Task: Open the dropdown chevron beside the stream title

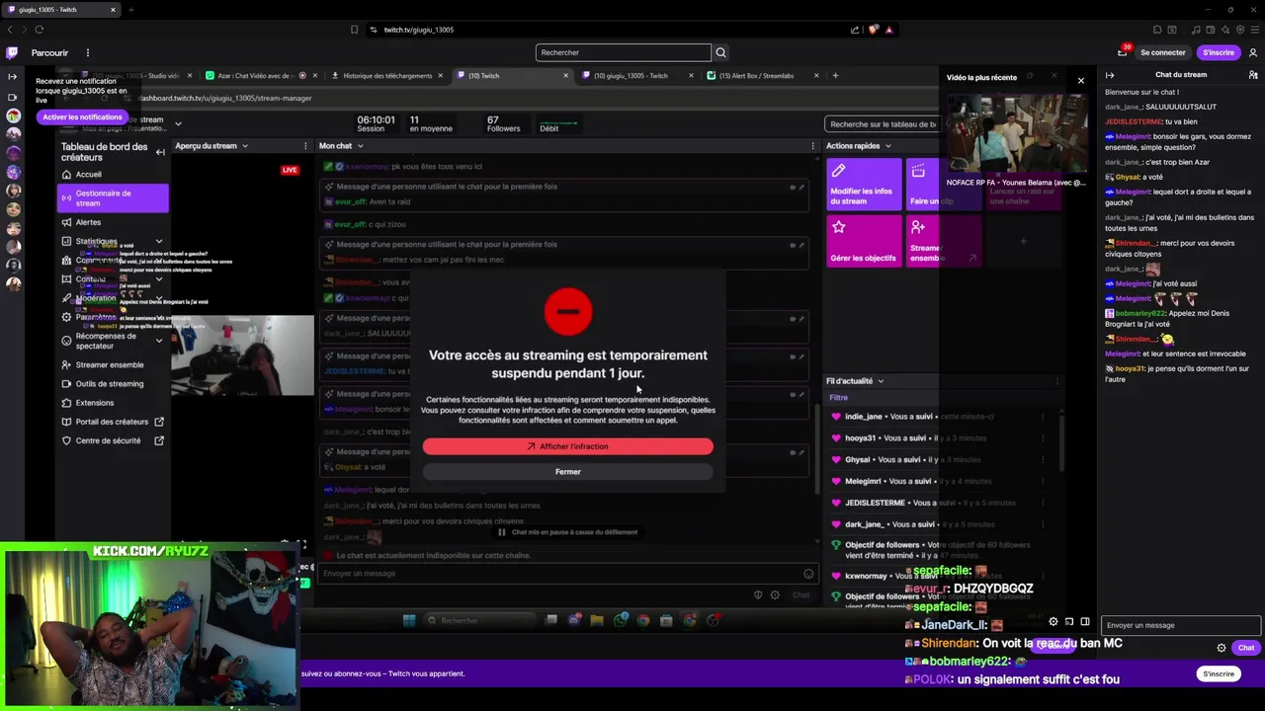Action: pos(178,123)
